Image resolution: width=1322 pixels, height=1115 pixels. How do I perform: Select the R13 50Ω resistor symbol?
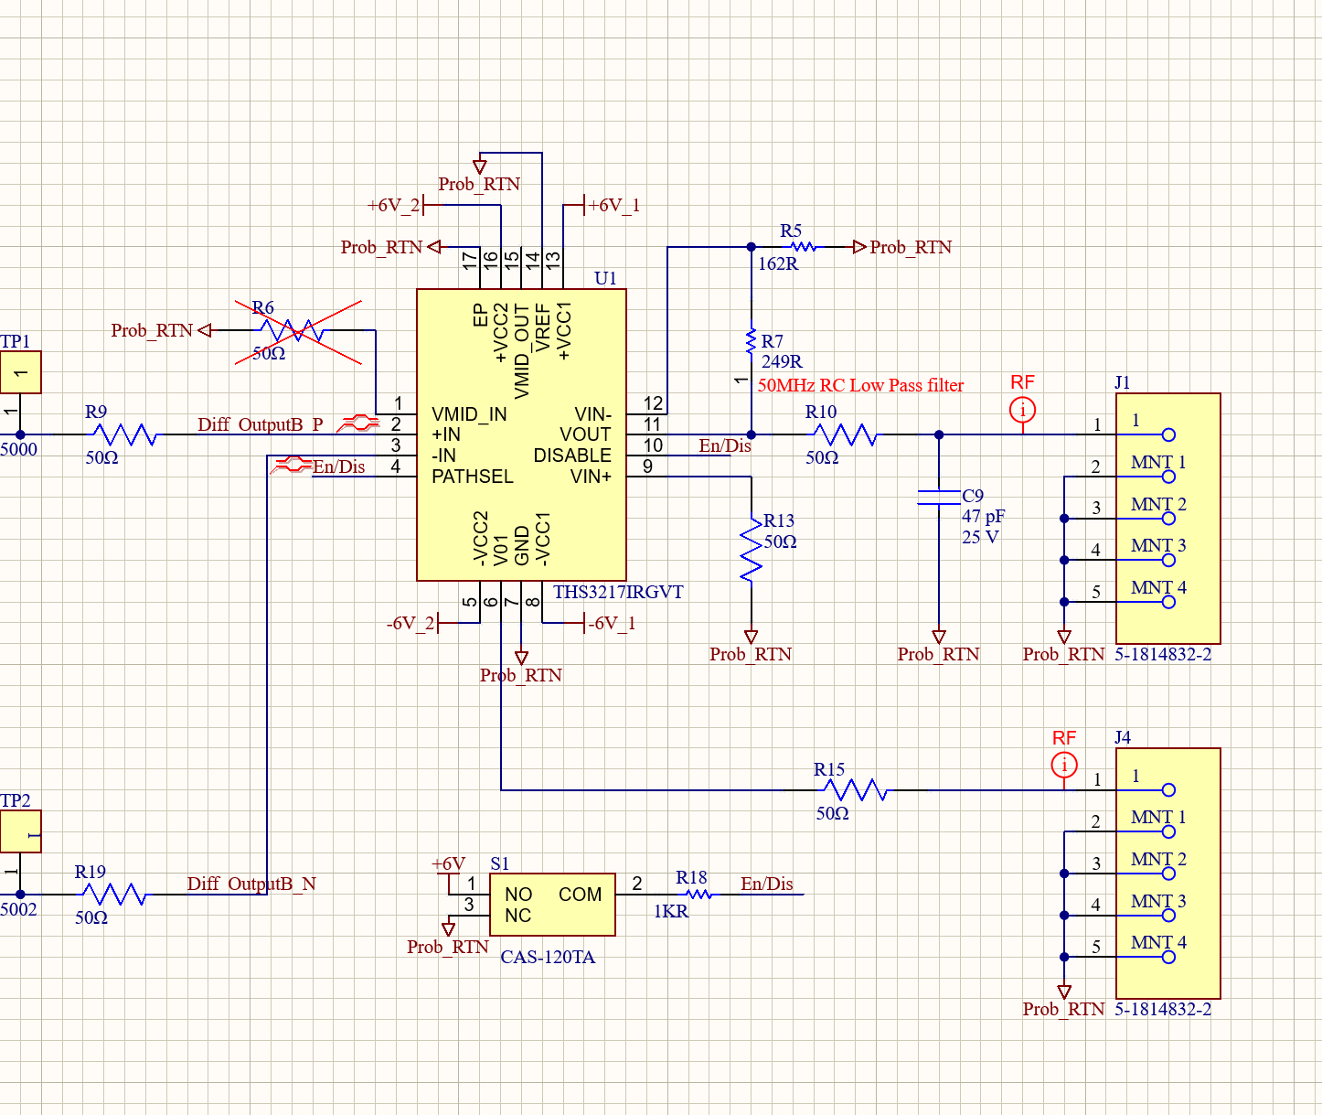752,550
